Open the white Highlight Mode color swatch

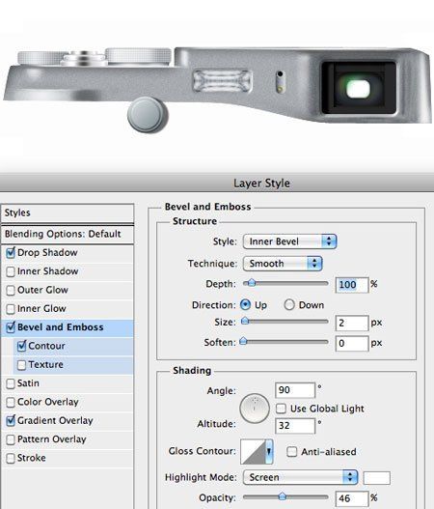tap(377, 478)
